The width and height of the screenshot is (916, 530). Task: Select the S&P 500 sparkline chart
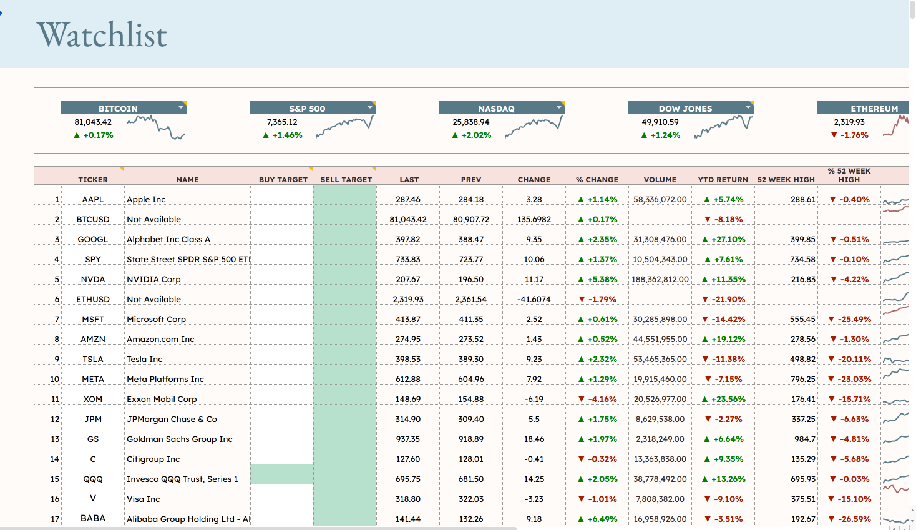pyautogui.click(x=345, y=127)
